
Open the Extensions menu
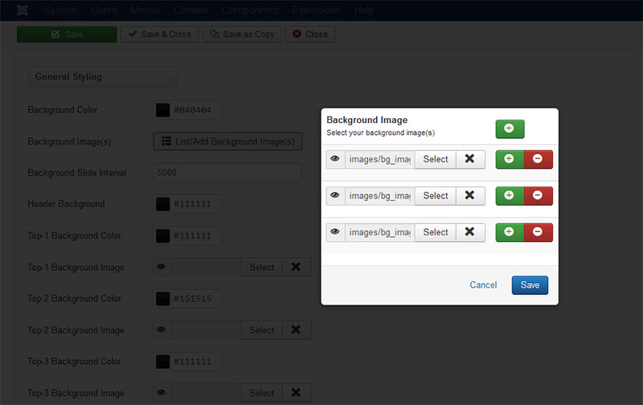click(x=316, y=10)
